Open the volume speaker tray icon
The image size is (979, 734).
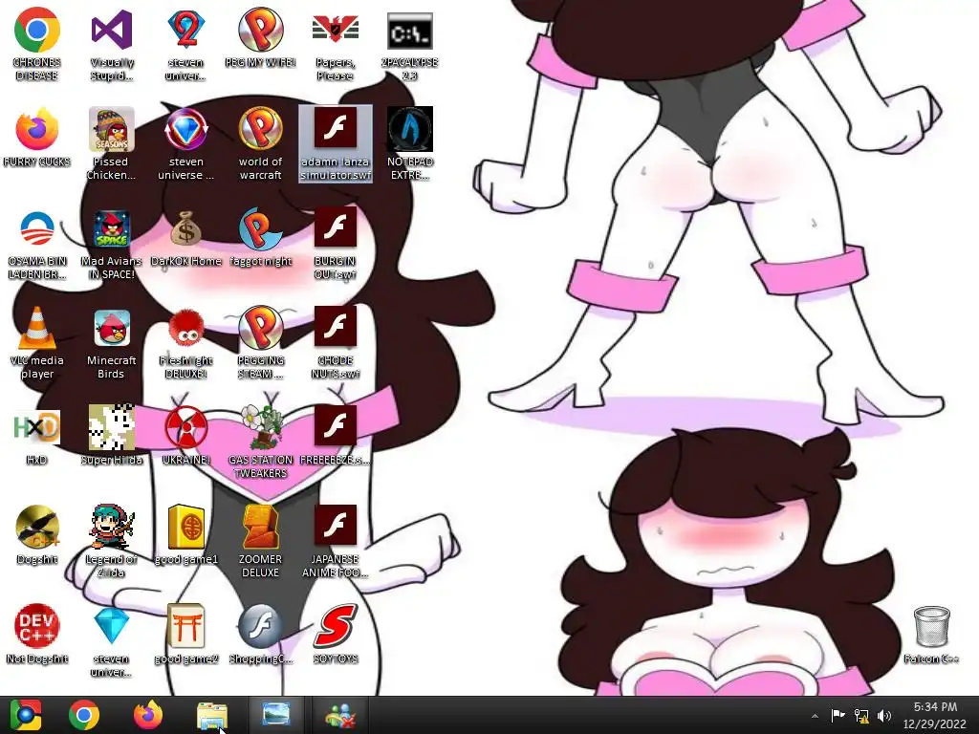(884, 715)
